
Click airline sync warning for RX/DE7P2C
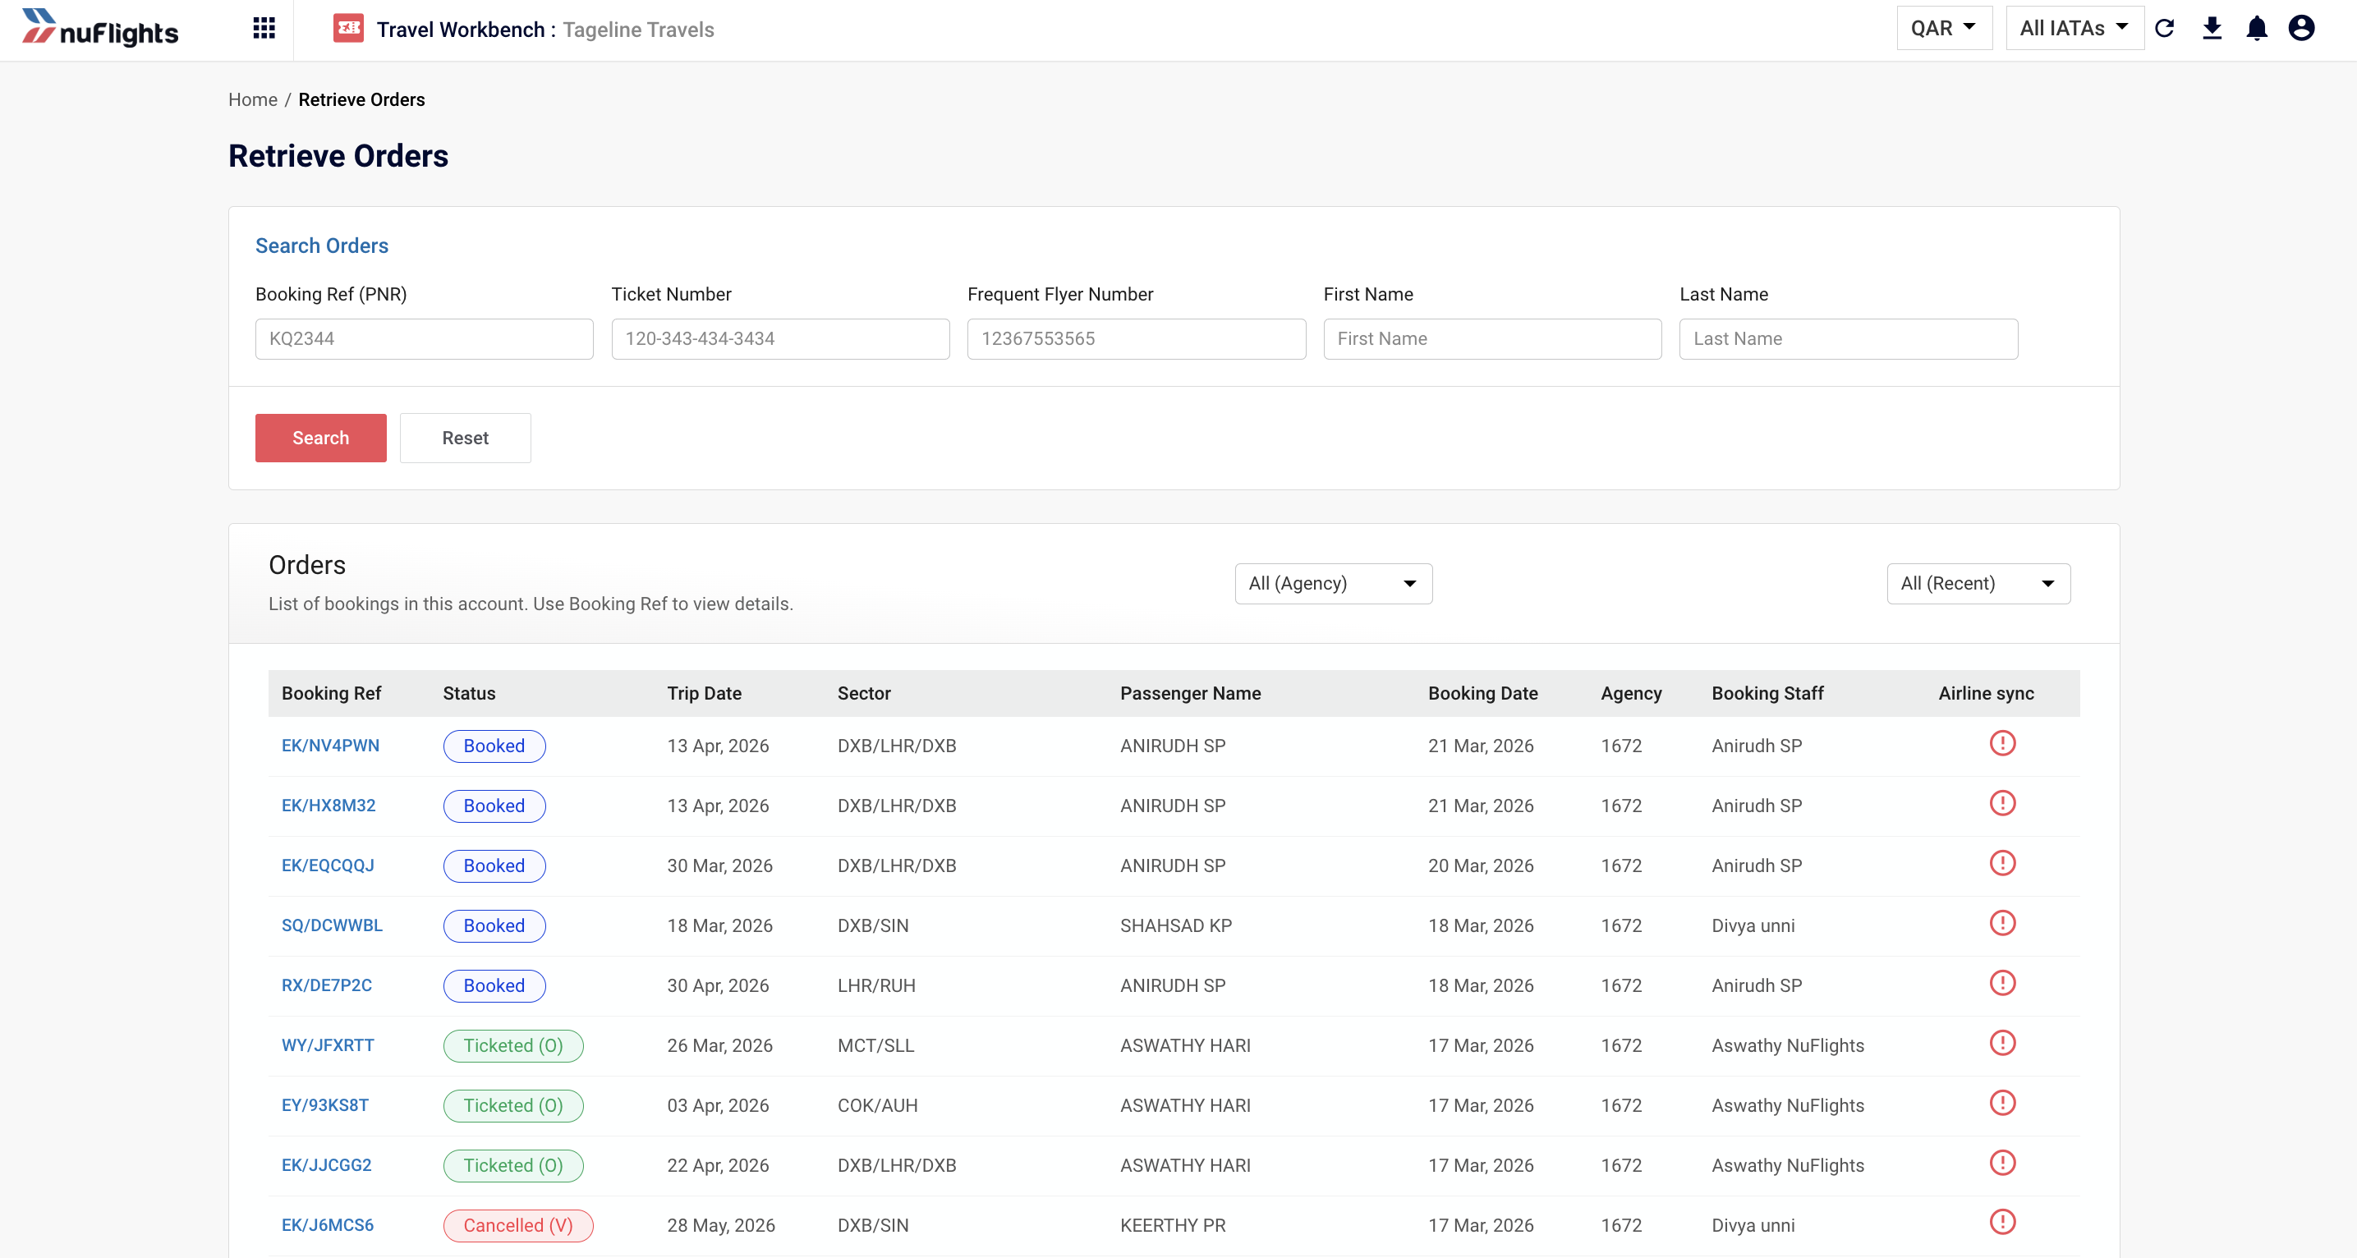[x=2002, y=983]
